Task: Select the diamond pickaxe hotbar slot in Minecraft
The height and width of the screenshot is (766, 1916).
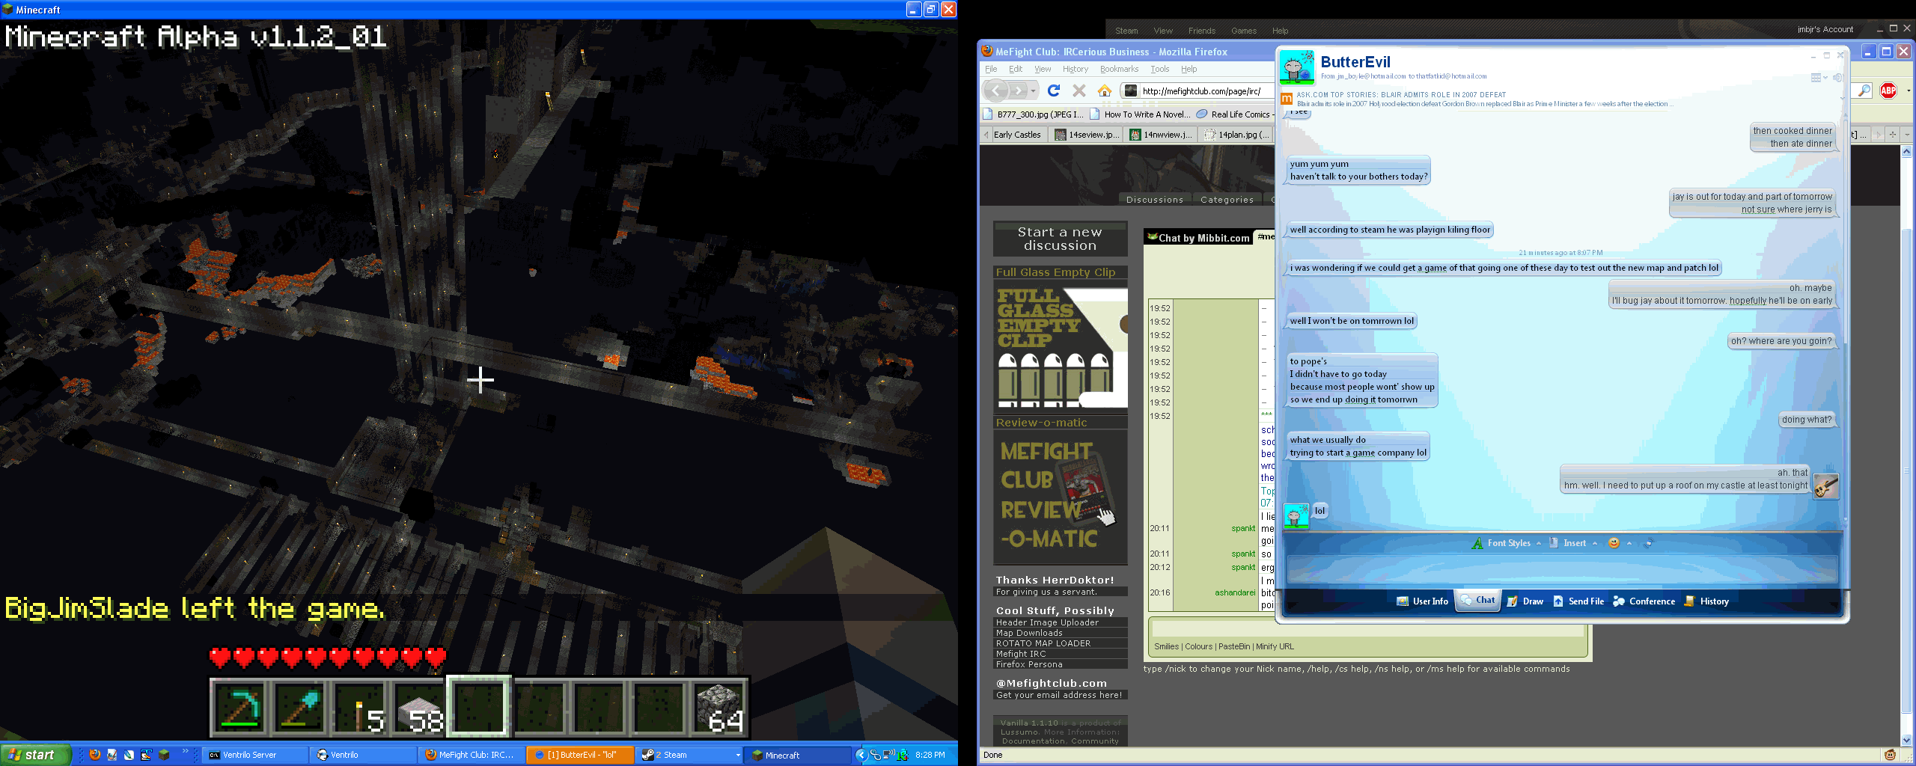Action: pos(239,708)
